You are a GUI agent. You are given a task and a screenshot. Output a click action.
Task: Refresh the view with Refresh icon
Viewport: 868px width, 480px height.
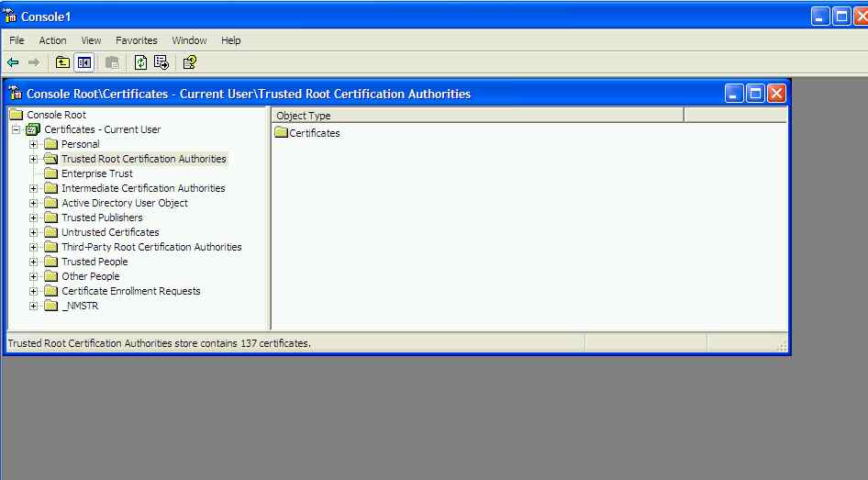(140, 62)
